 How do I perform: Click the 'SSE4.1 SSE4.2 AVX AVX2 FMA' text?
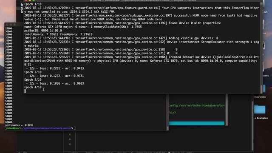[x=92, y=11]
